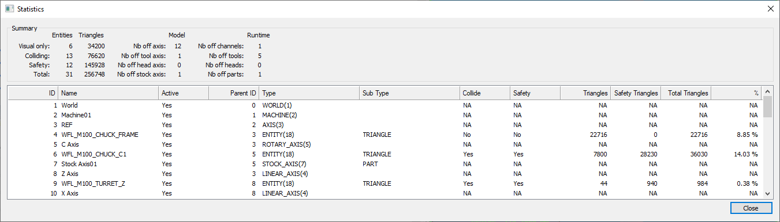The width and height of the screenshot is (780, 222).
Task: Click the Nb off stock axis label
Action: coord(141,74)
